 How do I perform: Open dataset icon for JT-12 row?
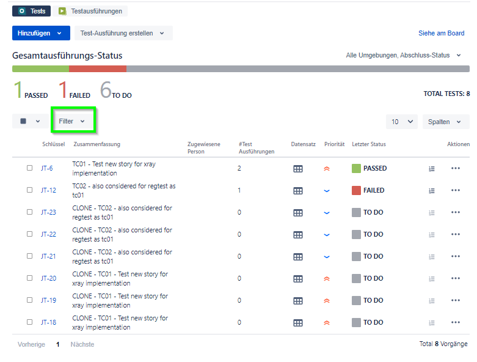[x=298, y=191]
